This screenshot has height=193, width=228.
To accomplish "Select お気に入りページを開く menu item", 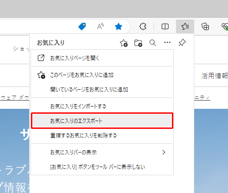I will point(102,58).
